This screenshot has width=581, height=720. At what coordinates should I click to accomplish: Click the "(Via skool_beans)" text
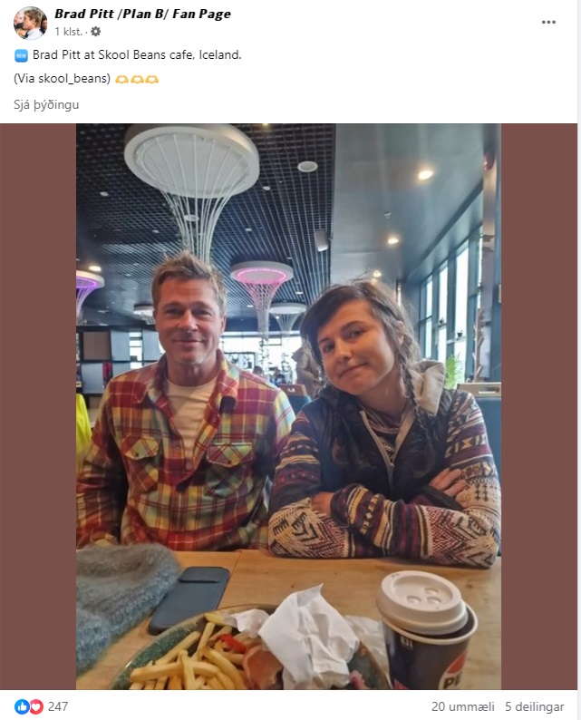(62, 79)
